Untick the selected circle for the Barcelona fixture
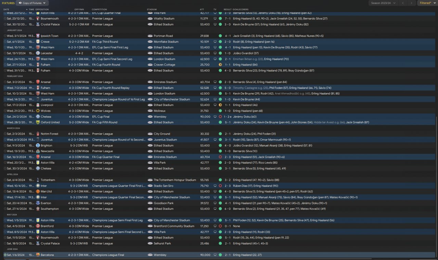The image size is (438, 260). (5, 255)
